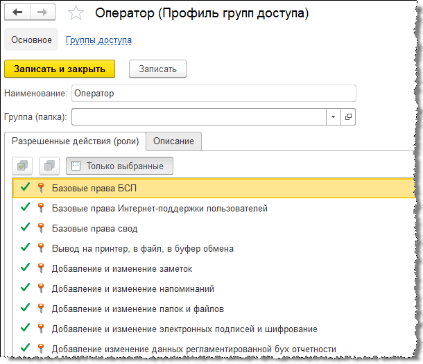This screenshot has height=364, width=423.
Task: Click the open icon beside the Группа (папка) field
Action: [348, 116]
